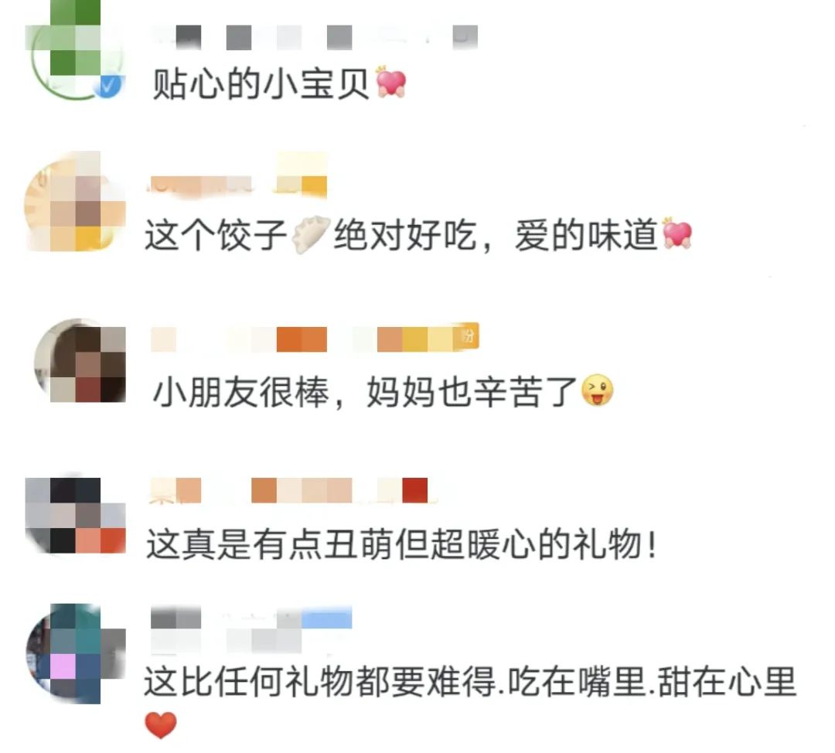The height and width of the screenshot is (753, 835).
Task: Open the teal-purple avatar of fifth commenter
Action: pos(75,653)
